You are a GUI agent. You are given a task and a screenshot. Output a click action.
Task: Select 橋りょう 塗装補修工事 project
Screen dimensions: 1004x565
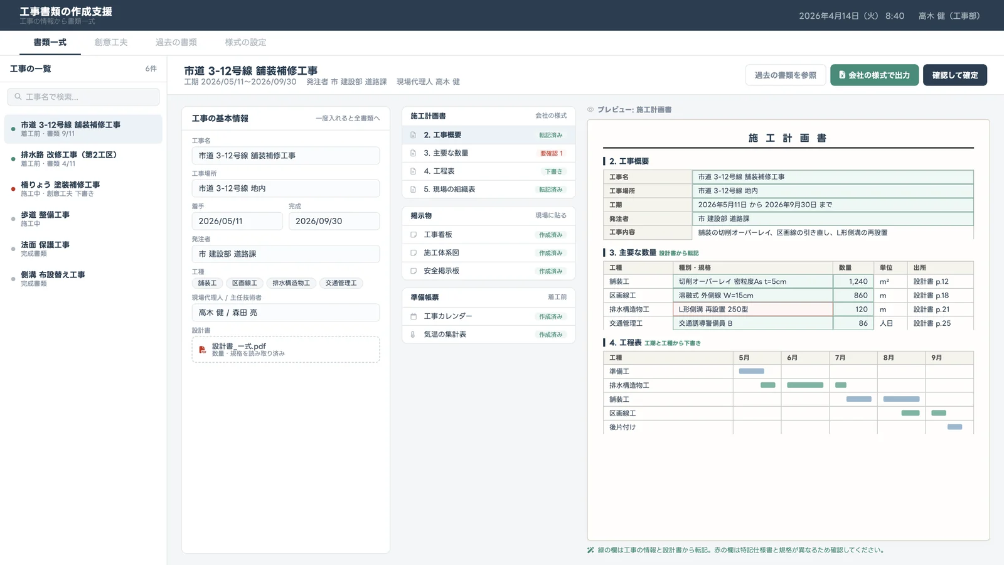pos(83,189)
